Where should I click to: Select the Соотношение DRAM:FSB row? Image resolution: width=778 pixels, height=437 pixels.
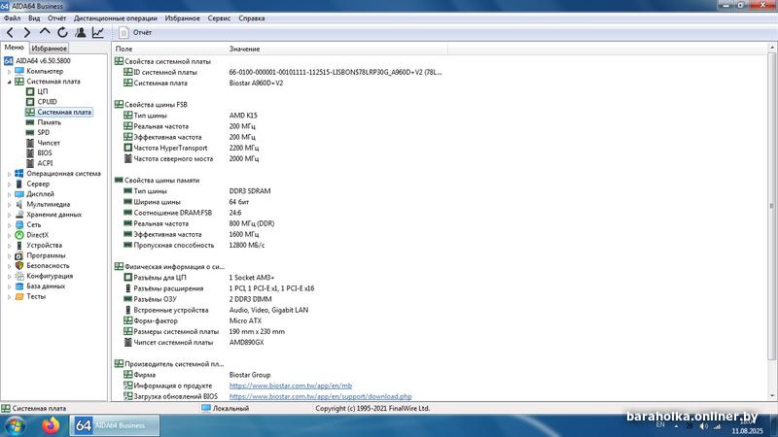click(183, 213)
